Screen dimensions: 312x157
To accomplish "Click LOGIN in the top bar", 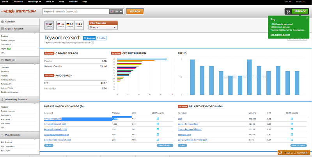I will (x=288, y=2).
